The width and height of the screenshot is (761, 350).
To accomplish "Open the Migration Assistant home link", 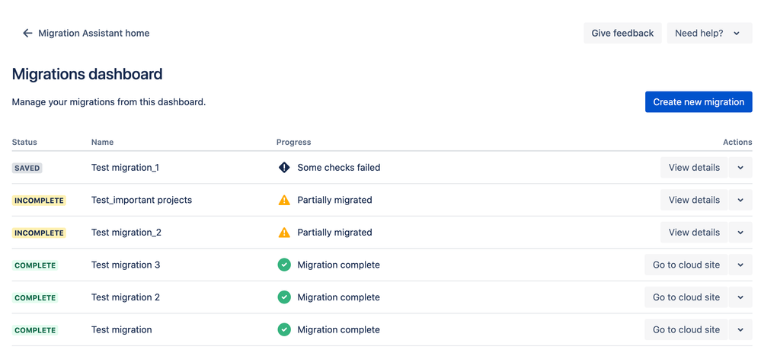I will [x=94, y=33].
